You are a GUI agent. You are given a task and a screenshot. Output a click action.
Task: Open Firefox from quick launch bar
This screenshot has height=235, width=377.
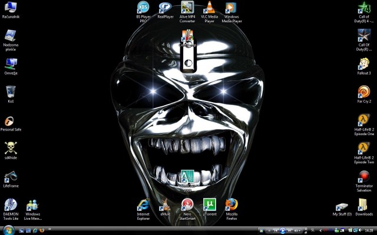coord(42,230)
